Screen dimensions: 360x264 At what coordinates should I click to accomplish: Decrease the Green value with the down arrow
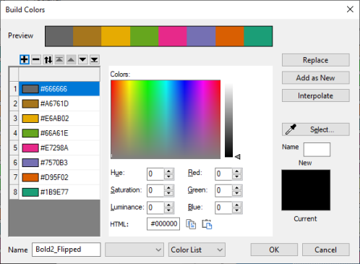point(237,193)
